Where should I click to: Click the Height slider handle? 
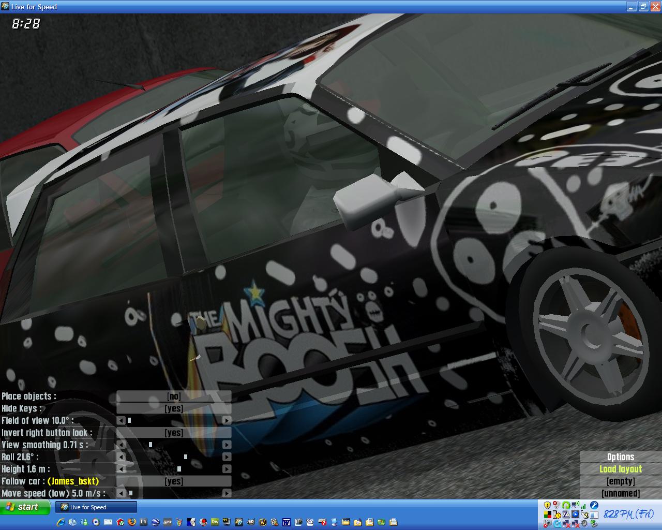[x=179, y=469]
